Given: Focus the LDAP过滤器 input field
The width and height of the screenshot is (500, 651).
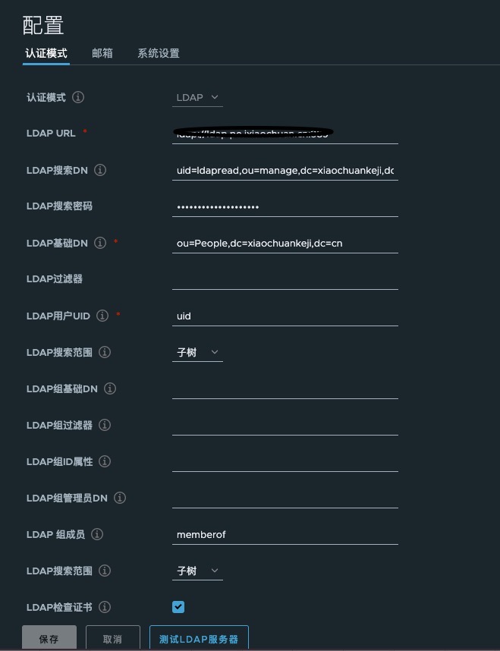Looking at the screenshot, I should click(285, 279).
